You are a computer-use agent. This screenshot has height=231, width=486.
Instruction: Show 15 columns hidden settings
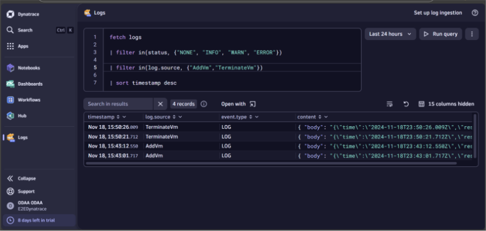click(x=447, y=104)
